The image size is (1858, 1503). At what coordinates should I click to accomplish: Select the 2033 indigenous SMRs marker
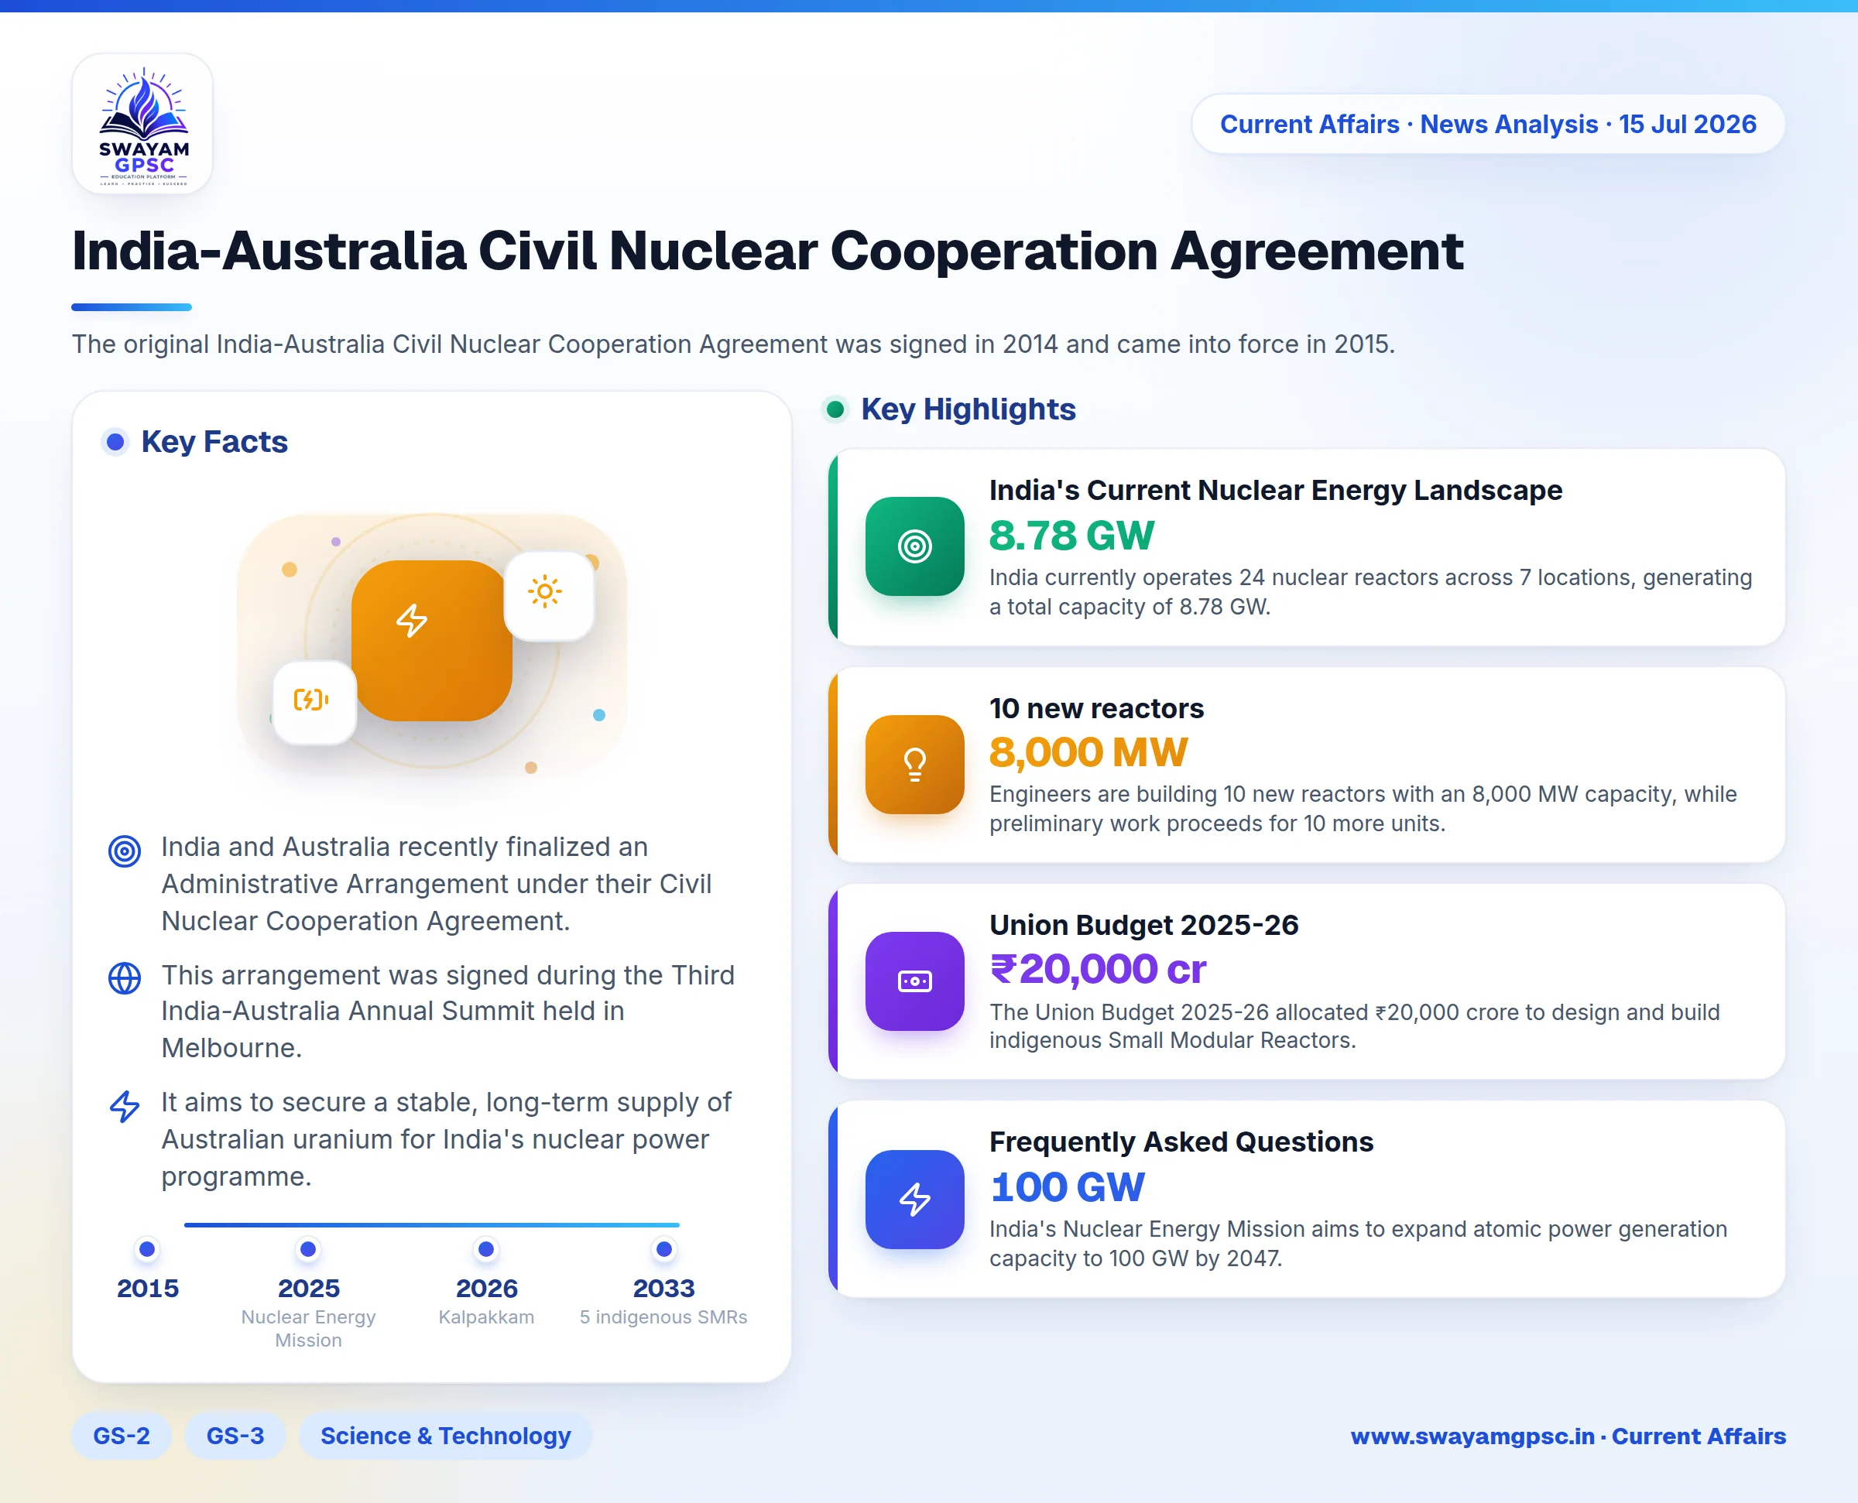click(x=664, y=1248)
